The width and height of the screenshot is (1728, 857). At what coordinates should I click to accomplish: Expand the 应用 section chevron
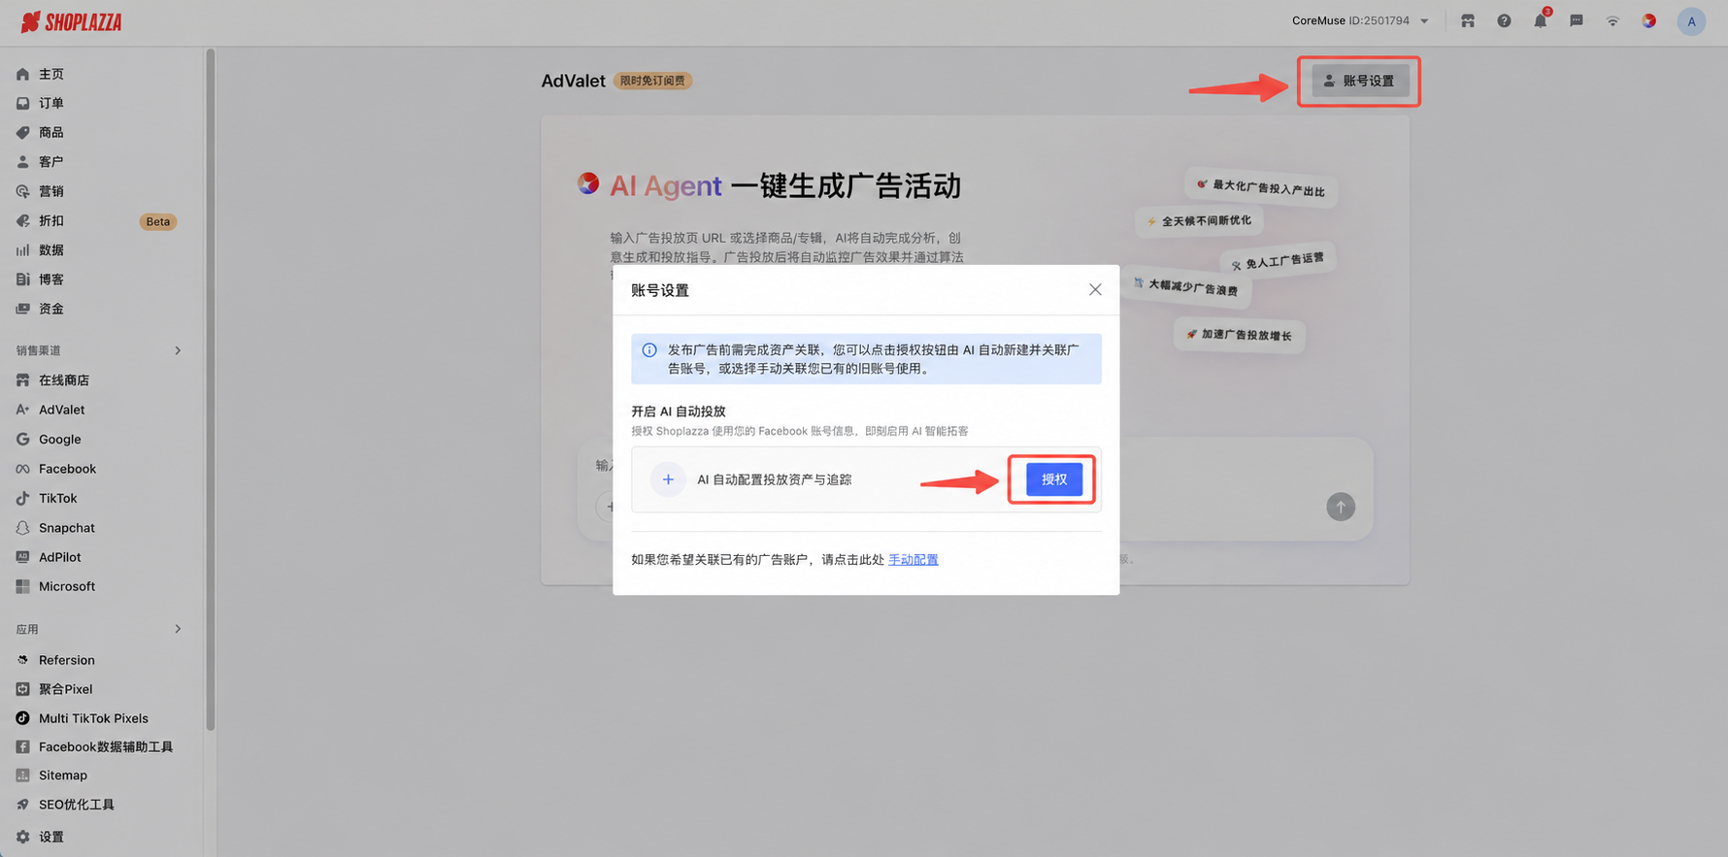178,629
